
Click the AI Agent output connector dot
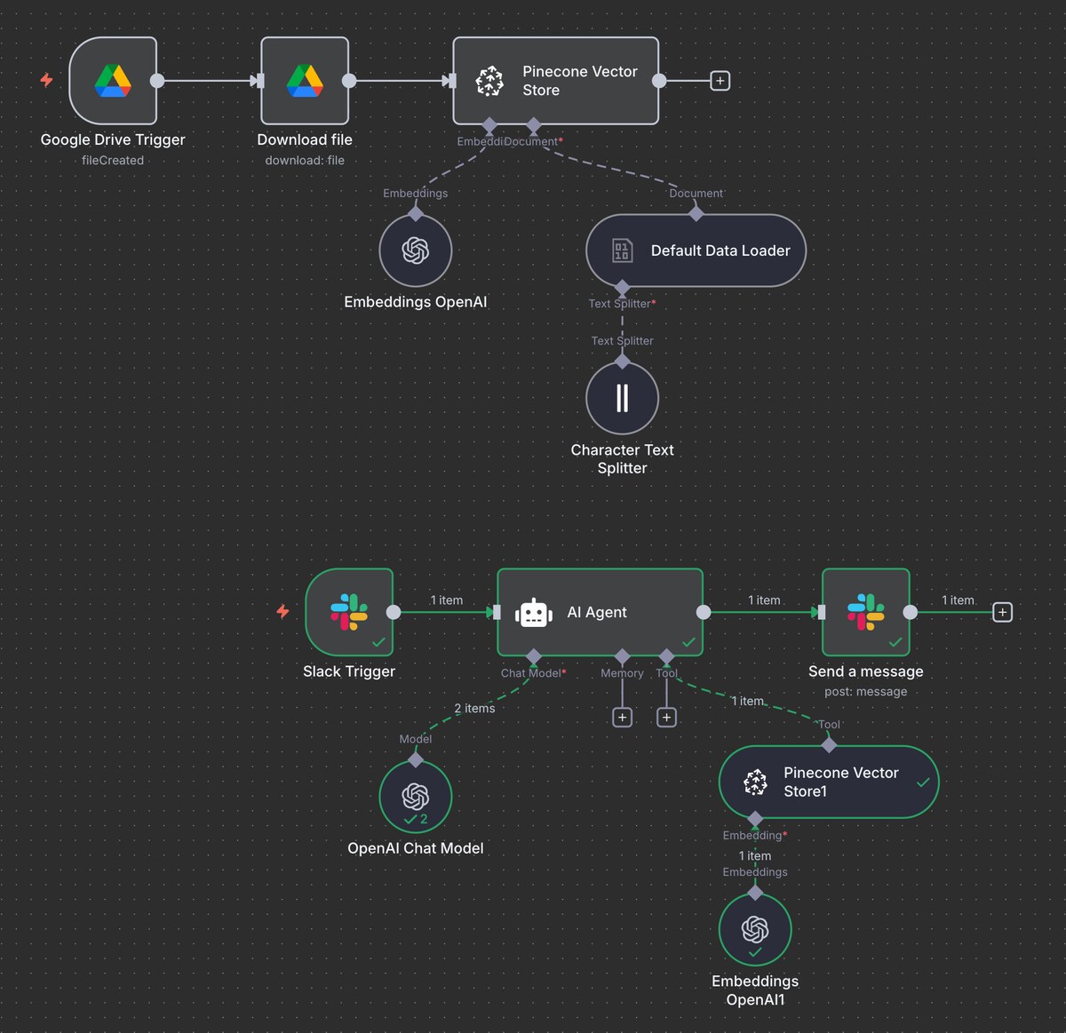(704, 612)
